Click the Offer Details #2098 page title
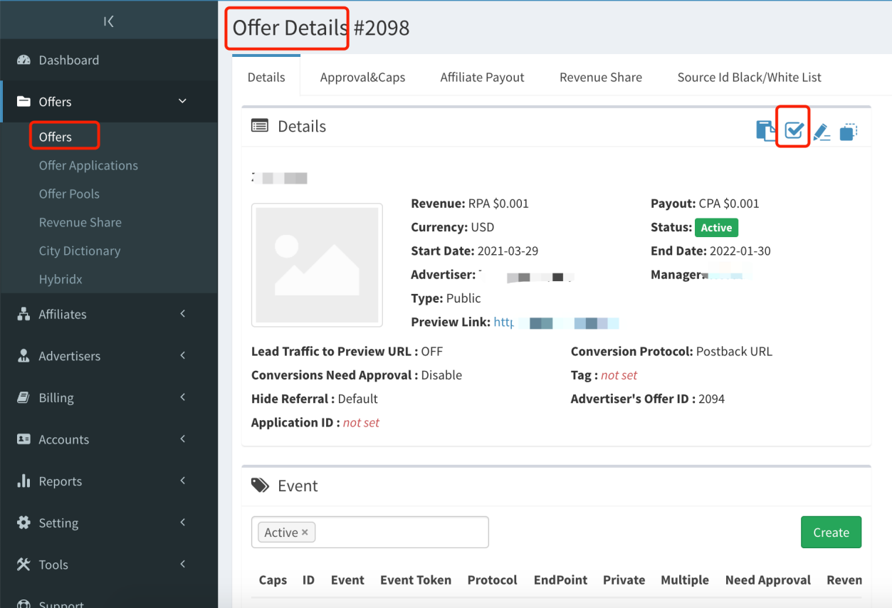The height and width of the screenshot is (608, 892). coord(321,28)
